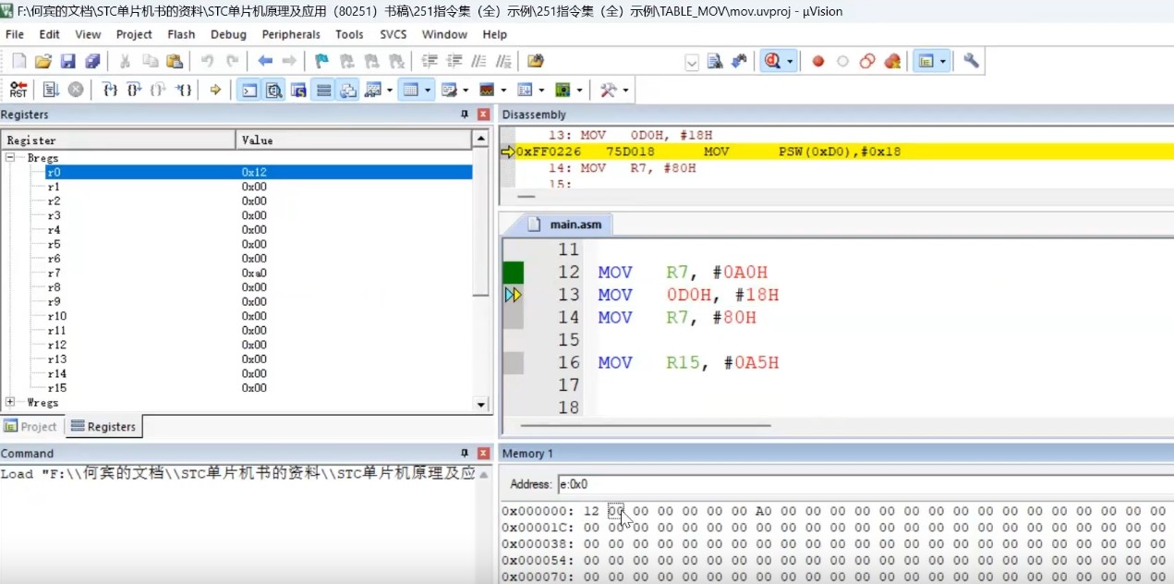Click the Insert Bookmark flag icon
The width and height of the screenshot is (1174, 584).
point(321,61)
